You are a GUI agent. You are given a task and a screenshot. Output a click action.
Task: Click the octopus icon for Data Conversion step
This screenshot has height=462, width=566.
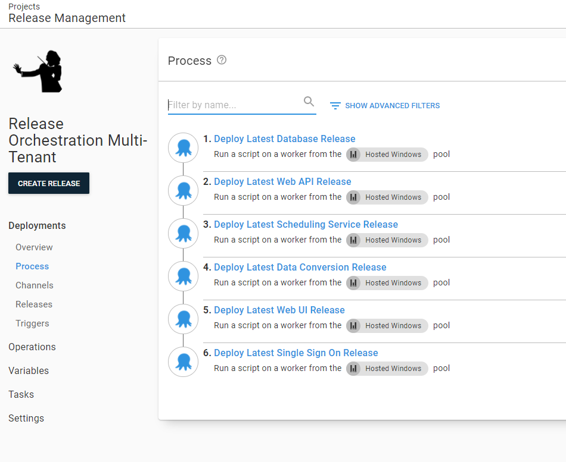click(x=183, y=276)
